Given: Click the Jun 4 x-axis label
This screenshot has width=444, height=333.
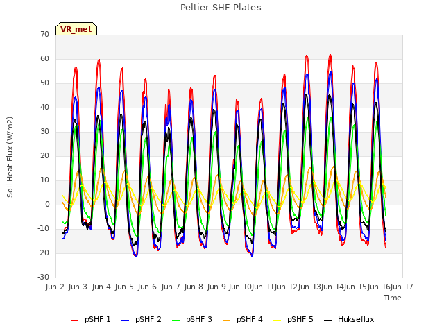Looking at the screenshot, I should (101, 287).
